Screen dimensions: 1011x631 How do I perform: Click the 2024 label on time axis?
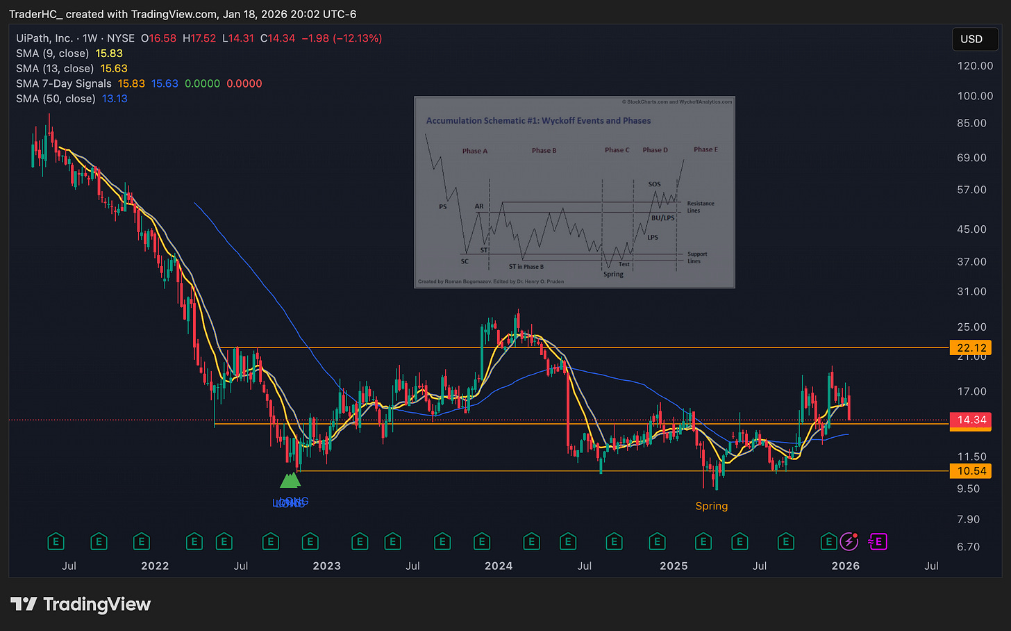click(x=499, y=566)
